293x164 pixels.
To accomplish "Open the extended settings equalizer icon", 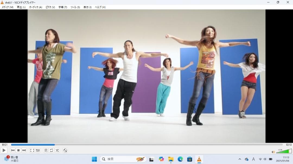I will click(38, 150).
